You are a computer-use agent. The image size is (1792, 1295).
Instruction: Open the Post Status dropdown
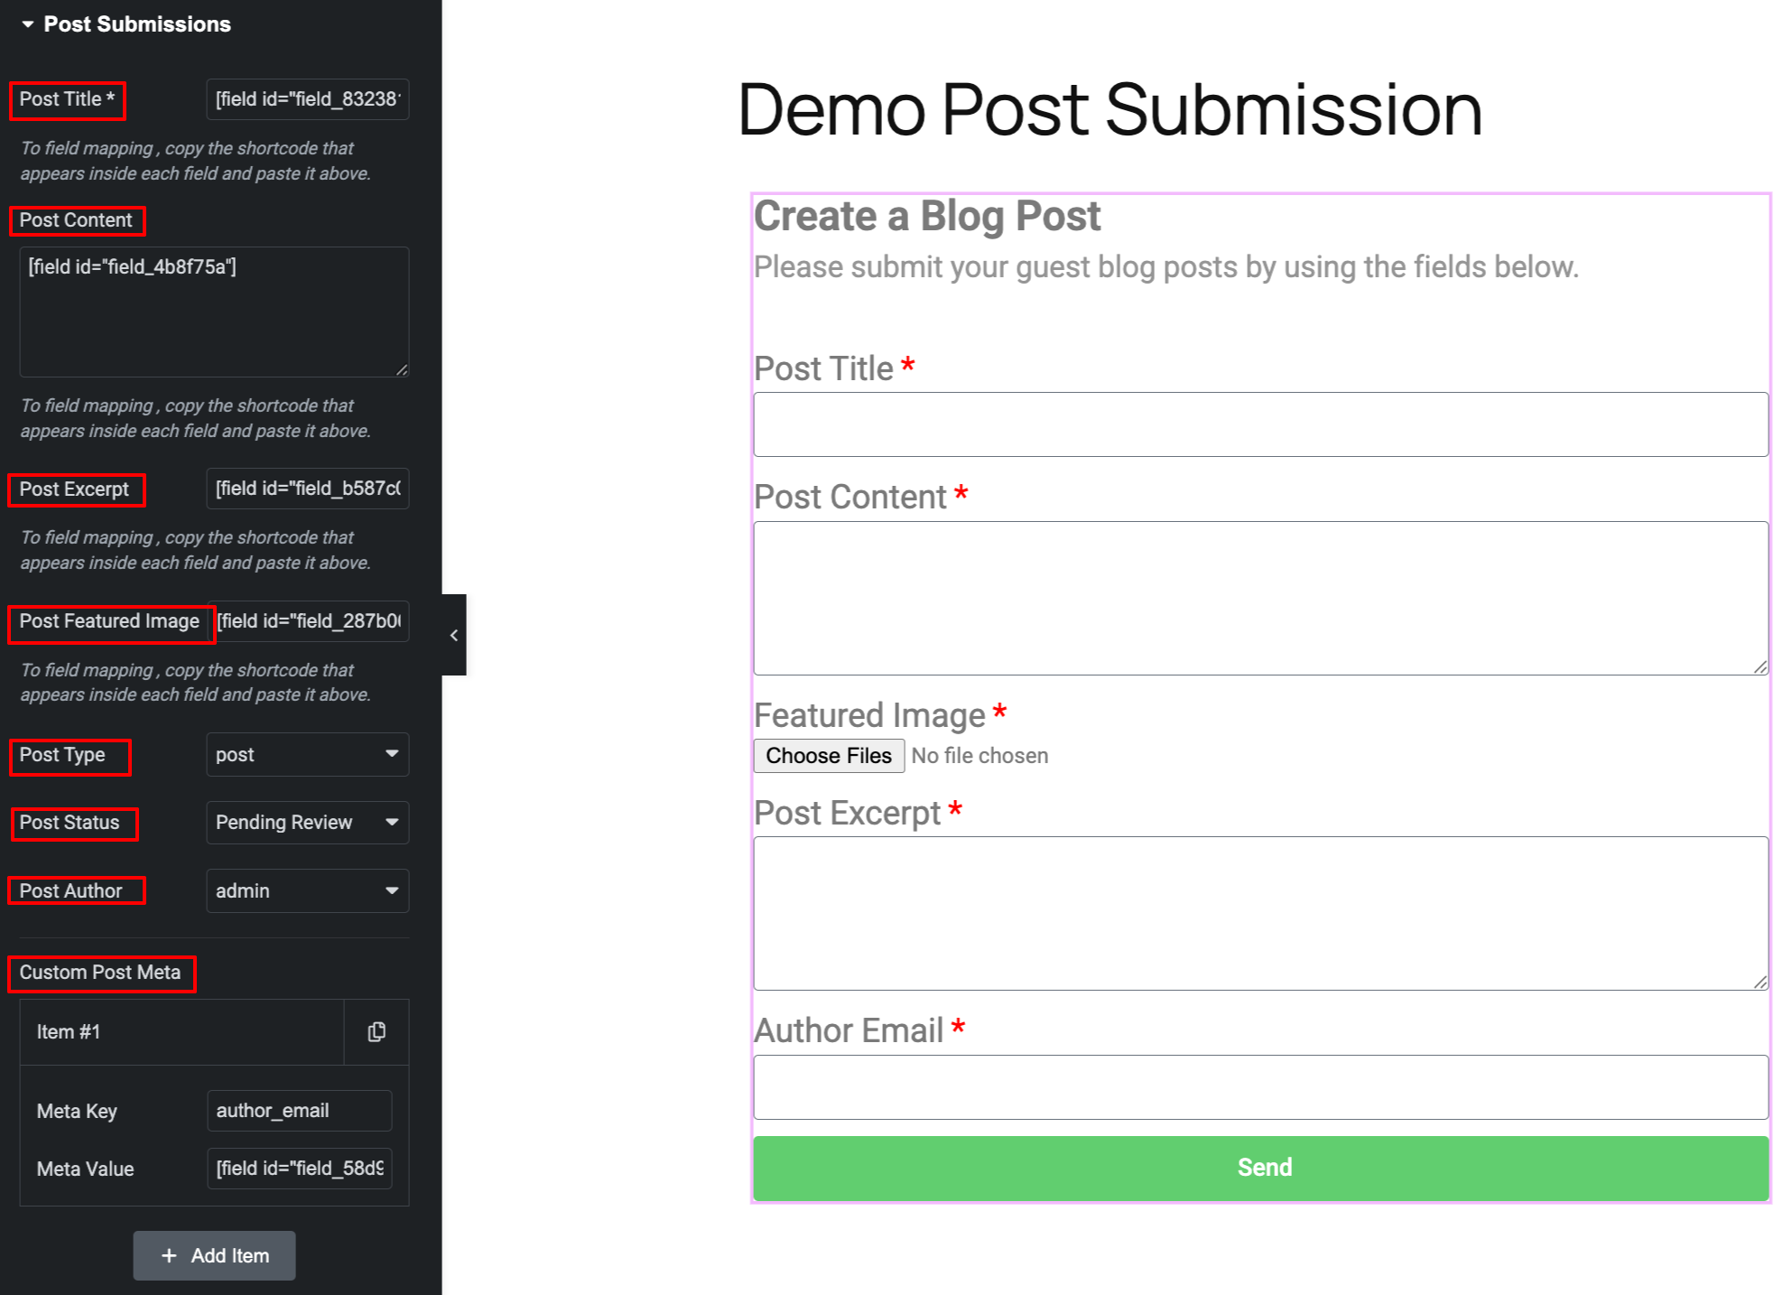point(307,823)
